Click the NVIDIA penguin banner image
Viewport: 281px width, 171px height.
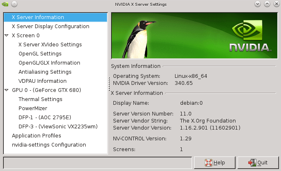click(195, 36)
